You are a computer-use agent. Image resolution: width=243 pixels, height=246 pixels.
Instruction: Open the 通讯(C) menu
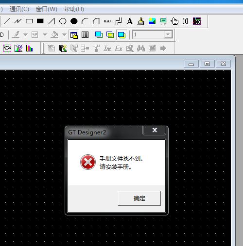(x=19, y=9)
